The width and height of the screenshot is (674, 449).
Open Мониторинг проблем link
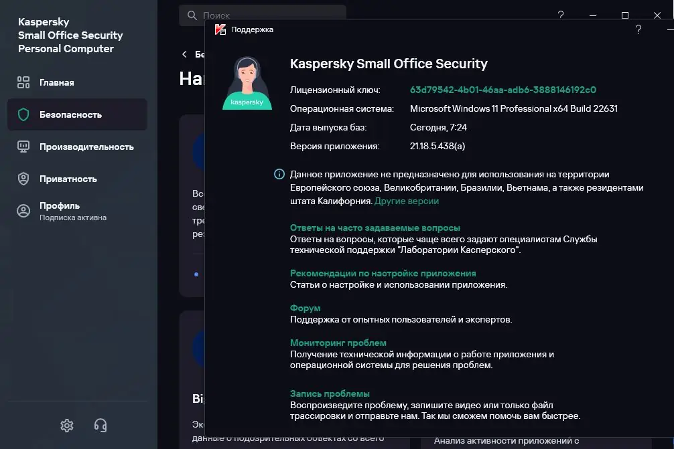click(338, 343)
